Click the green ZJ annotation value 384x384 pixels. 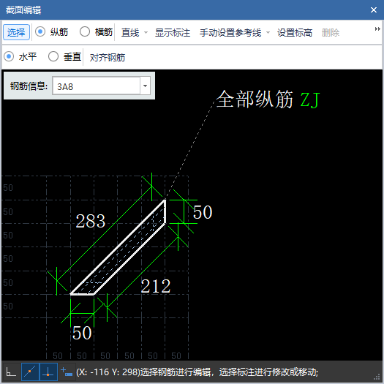[x=310, y=100]
